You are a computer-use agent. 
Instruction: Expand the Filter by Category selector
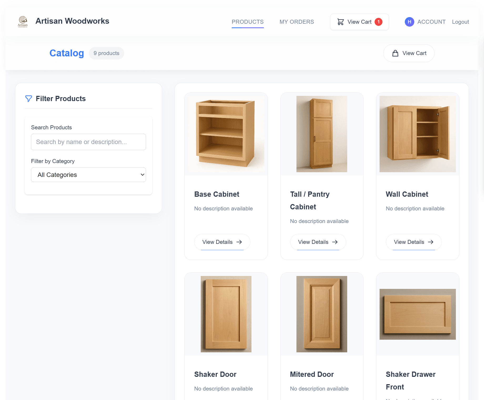pos(88,175)
